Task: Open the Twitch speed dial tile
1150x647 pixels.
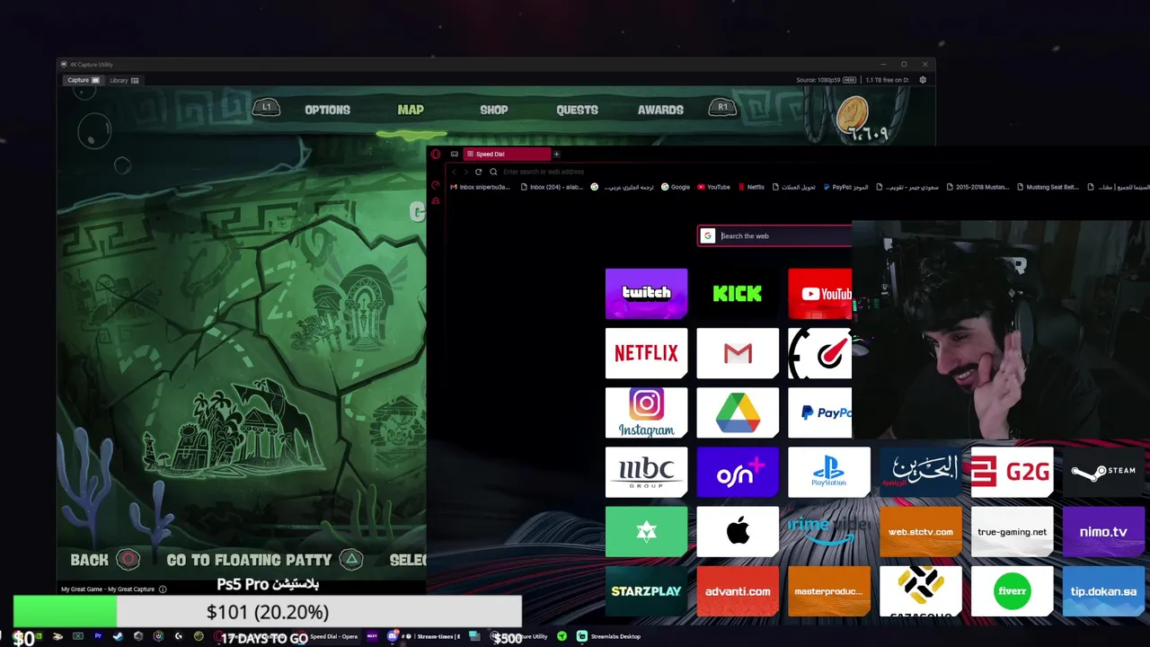Action: [x=646, y=293]
